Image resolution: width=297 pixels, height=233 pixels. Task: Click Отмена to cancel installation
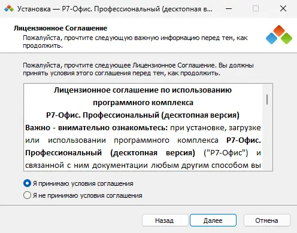[x=266, y=220]
